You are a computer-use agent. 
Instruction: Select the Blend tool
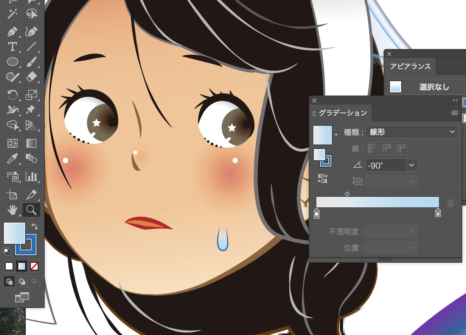point(31,159)
